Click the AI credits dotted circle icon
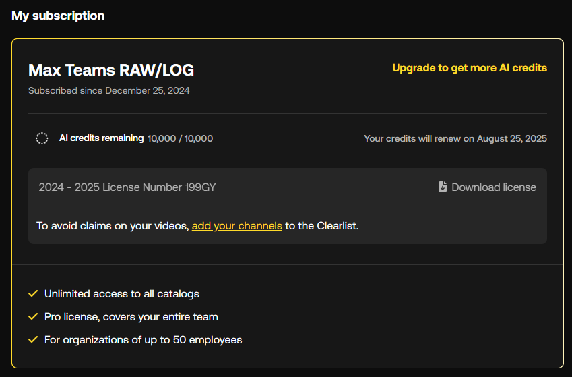The height and width of the screenshot is (377, 572). 42,138
